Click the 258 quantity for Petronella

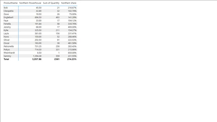coord(58,46)
